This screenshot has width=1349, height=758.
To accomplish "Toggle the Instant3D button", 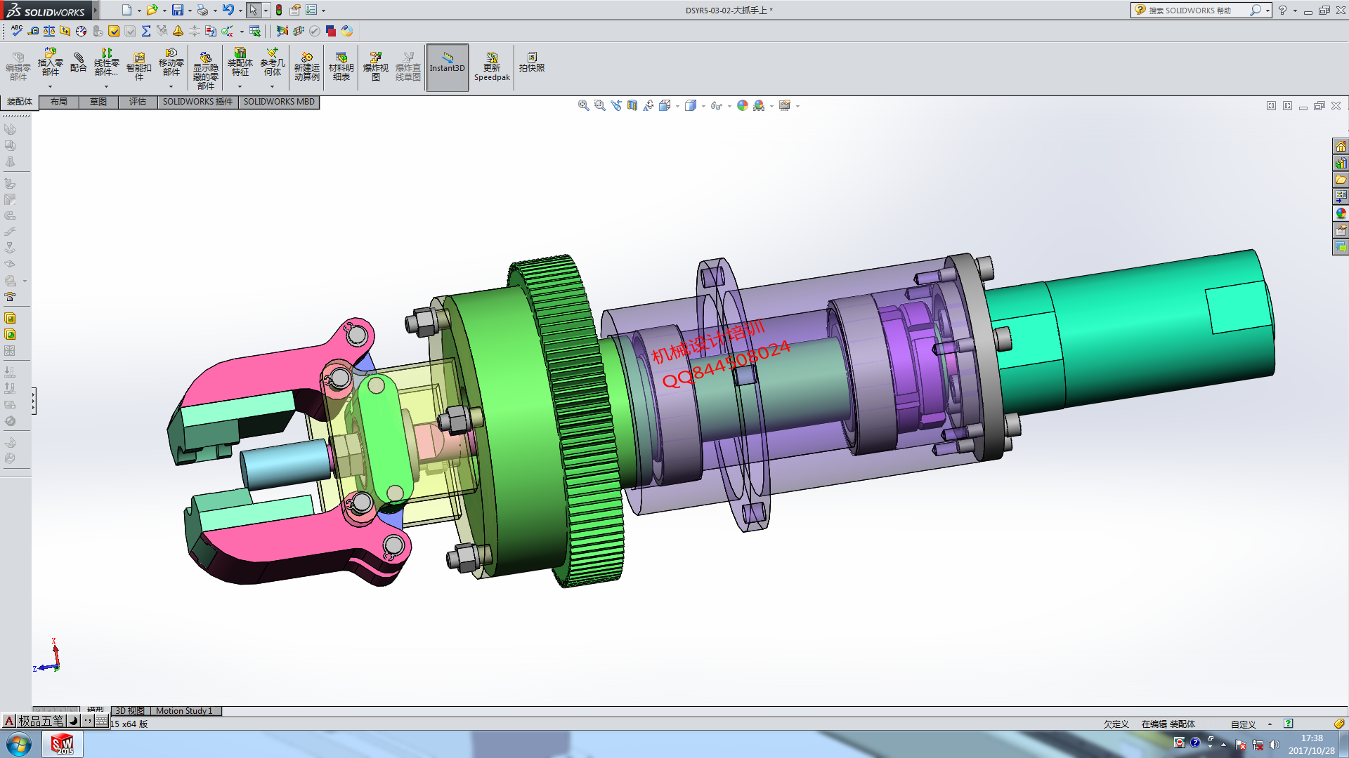I will [448, 67].
